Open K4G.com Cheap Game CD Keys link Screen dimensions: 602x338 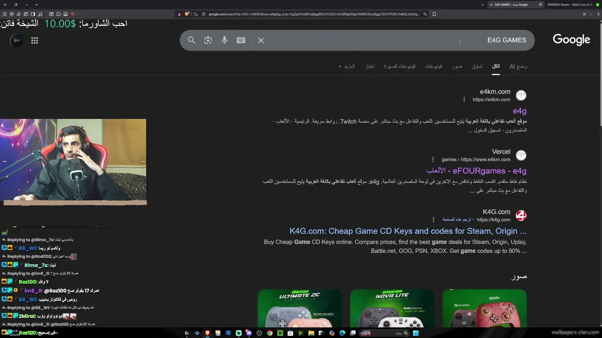tap(408, 231)
